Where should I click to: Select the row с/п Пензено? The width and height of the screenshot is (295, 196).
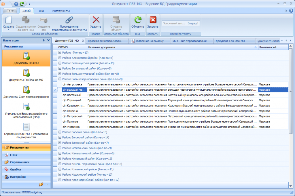click(x=173, y=111)
